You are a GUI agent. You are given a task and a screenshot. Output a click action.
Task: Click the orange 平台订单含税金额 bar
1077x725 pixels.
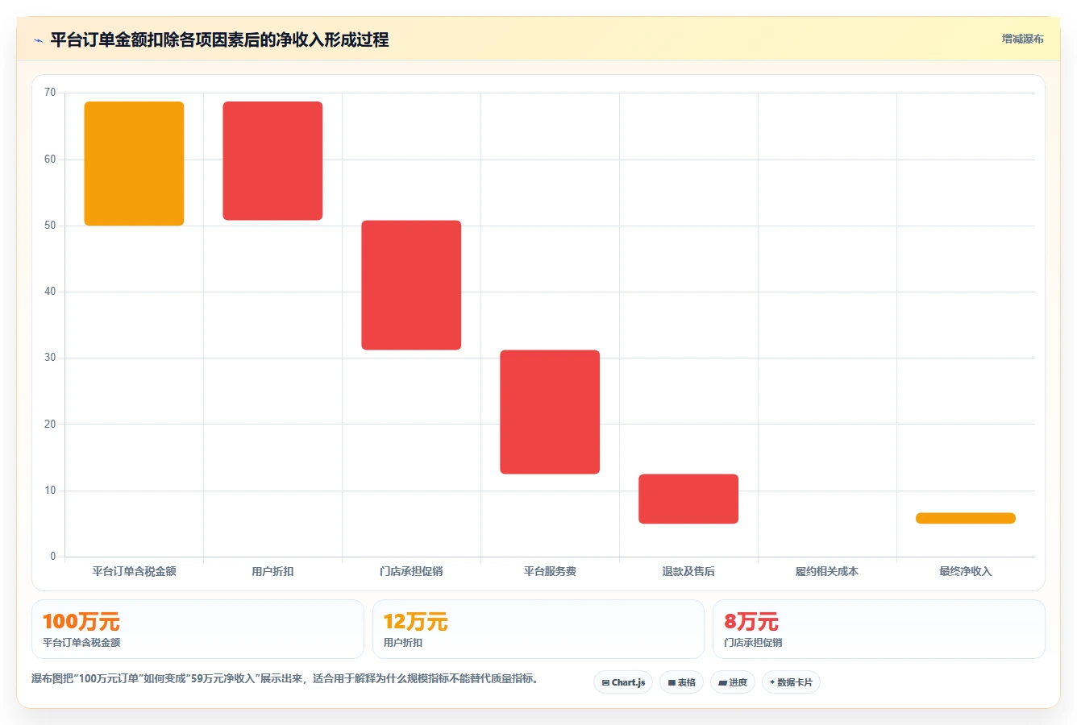(134, 164)
